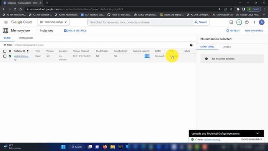Viewport: 268px width, 151px height.
Task: Click HIDE INFO PANEL
Action: (254, 31)
